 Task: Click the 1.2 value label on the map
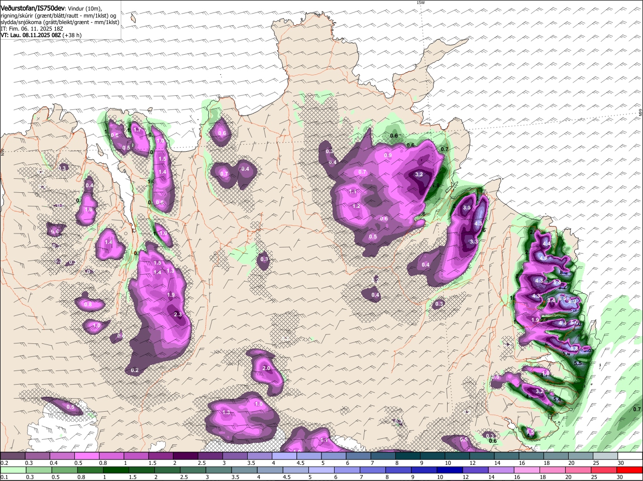coord(356,206)
